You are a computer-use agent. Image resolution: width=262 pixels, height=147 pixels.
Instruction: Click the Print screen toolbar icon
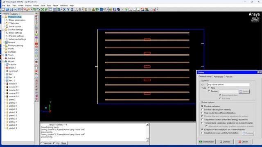coord(16,9)
